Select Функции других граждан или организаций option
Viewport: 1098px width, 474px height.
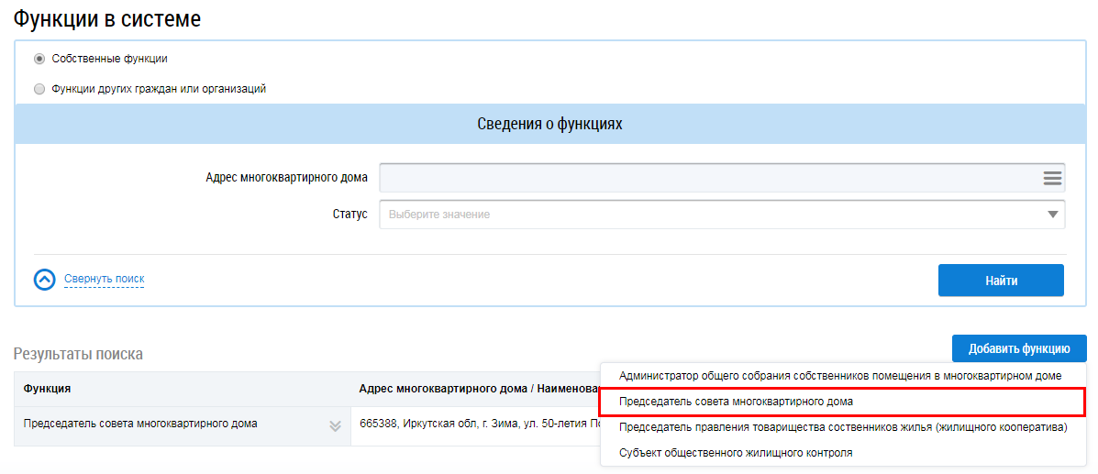[x=39, y=89]
